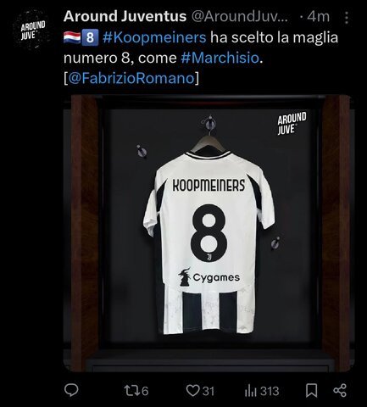Open tweet details via 'ha scelto la maglia' text
This screenshot has height=407, width=367.
click(x=274, y=37)
